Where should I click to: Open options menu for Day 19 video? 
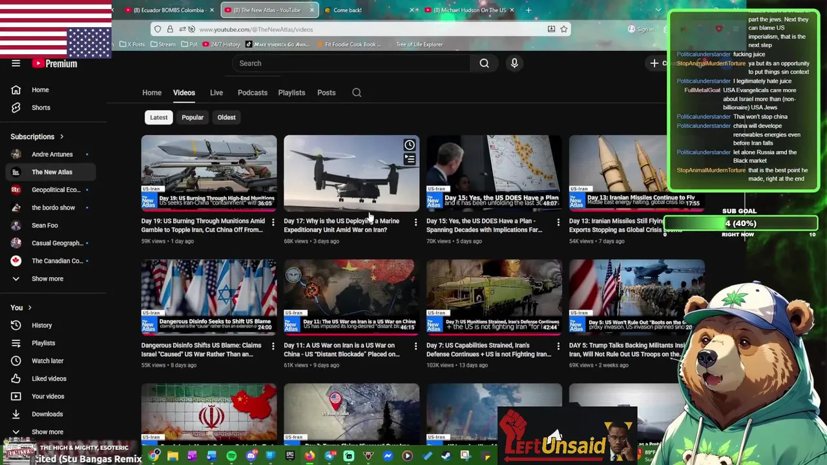[273, 222]
